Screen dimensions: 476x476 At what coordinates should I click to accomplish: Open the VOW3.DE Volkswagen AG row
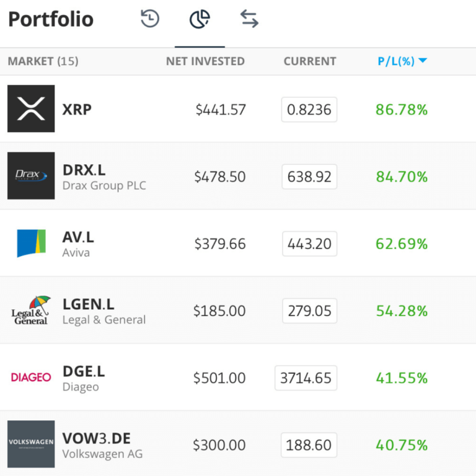coord(238,444)
